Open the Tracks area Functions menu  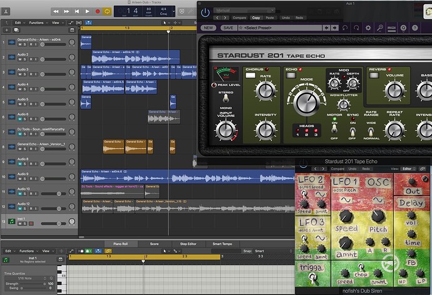tap(38, 23)
